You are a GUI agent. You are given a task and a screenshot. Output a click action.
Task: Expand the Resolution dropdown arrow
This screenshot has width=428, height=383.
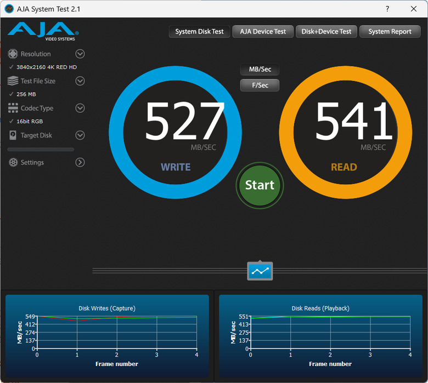coord(80,54)
